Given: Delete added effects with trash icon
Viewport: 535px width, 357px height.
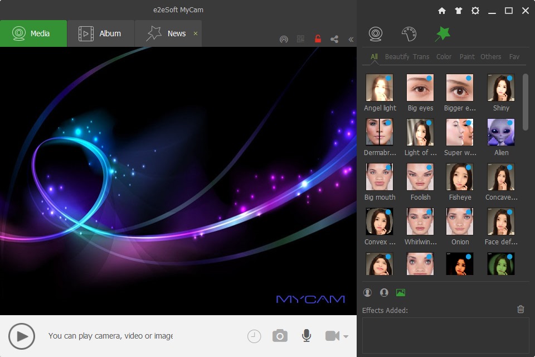Looking at the screenshot, I should [x=521, y=309].
